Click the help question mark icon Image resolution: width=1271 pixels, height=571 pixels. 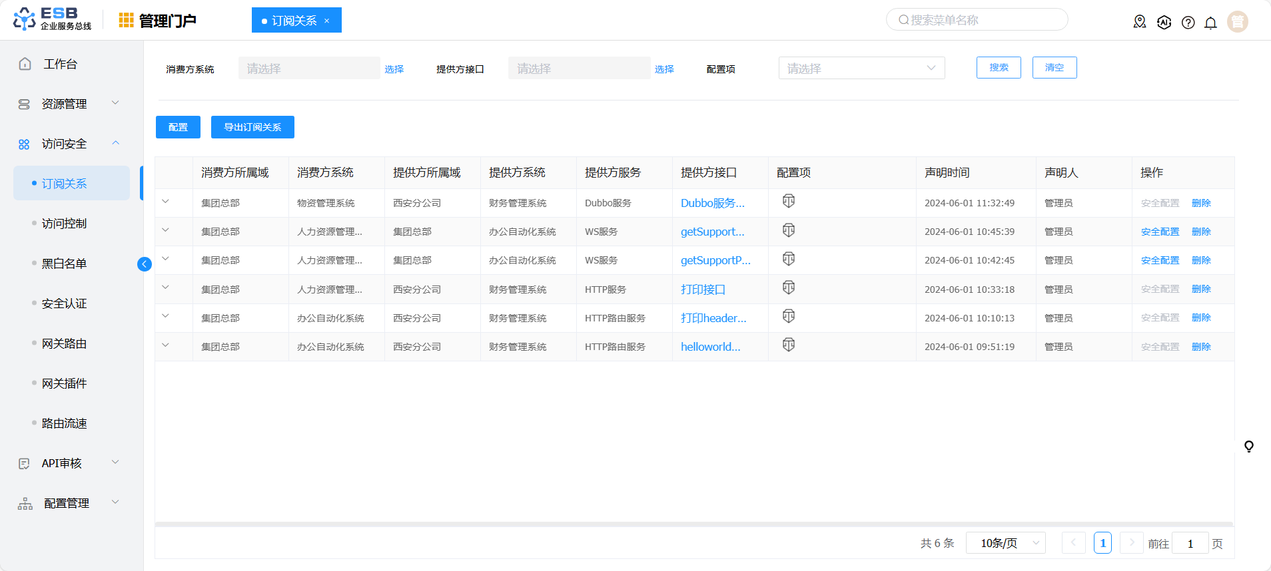(1188, 23)
